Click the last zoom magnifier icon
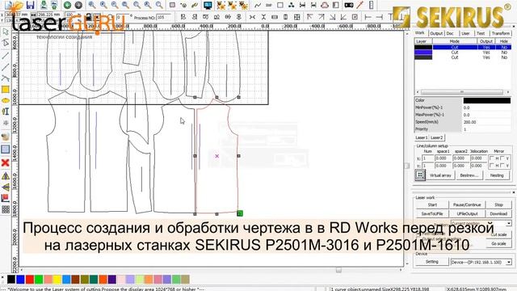This screenshot has height=291, width=517. (159, 5)
